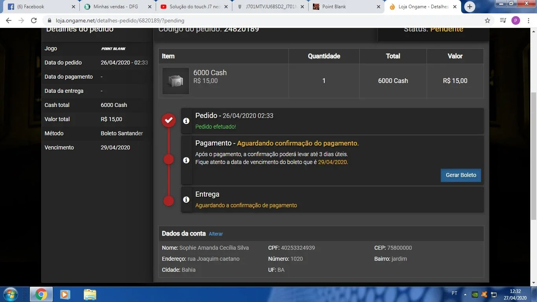Click the red checkmark circle for Pedido
Viewport: 537px width, 302px height.
169,120
